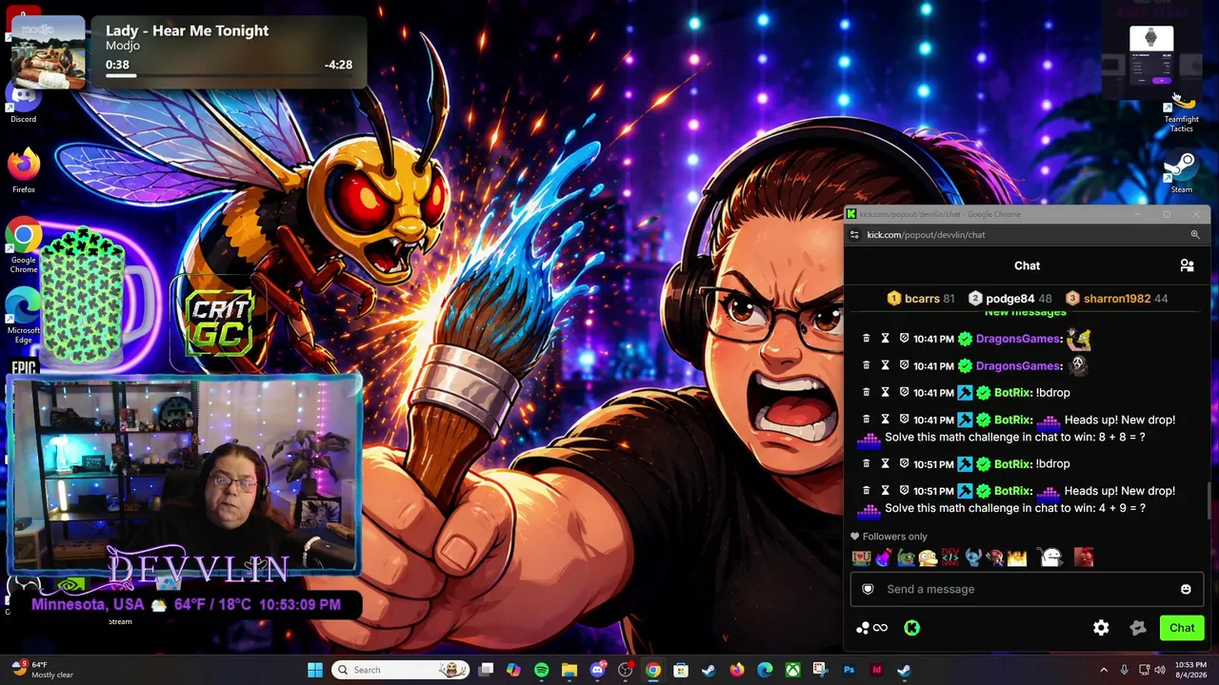Open Chrome zoom magnifier in address bar
Image resolution: width=1219 pixels, height=685 pixels.
click(x=1195, y=235)
